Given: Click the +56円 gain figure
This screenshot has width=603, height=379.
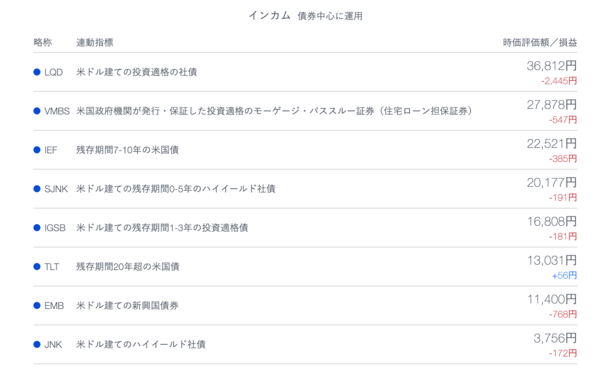Looking at the screenshot, I should click(x=564, y=275).
